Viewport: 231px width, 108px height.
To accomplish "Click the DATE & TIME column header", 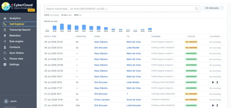I will 50,36.
